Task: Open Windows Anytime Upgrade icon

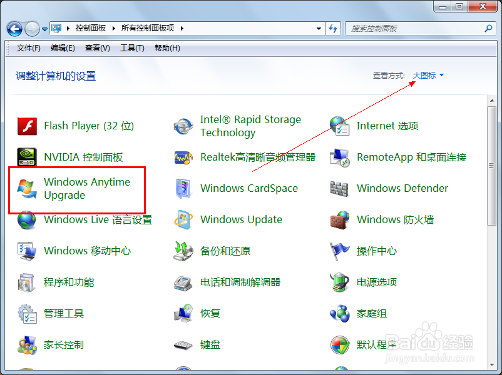Action: click(27, 188)
